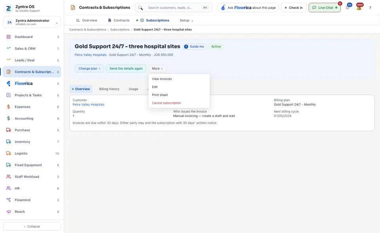Click the Zyntra OS logo
This screenshot has width=380, height=233.
(8, 8)
